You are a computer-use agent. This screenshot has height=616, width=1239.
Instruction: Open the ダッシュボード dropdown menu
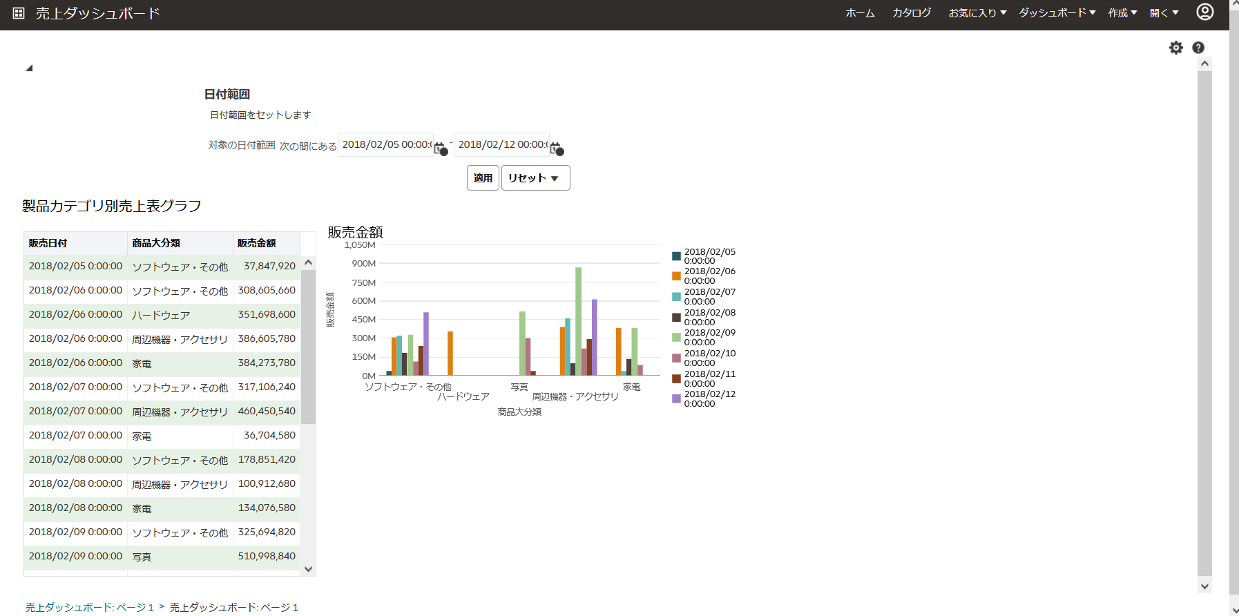click(x=1057, y=13)
